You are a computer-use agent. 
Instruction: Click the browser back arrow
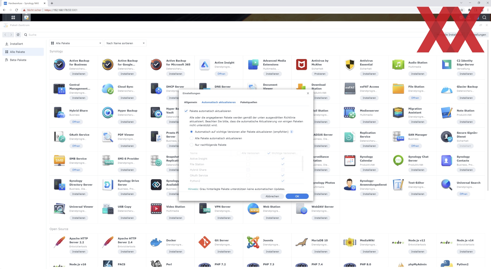pos(4,10)
